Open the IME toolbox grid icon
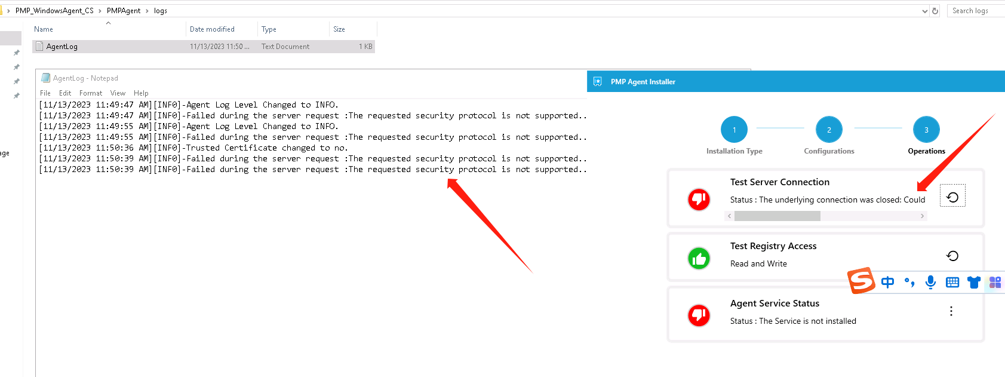 click(995, 283)
